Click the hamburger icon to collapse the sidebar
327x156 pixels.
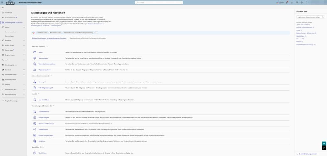(3, 7)
